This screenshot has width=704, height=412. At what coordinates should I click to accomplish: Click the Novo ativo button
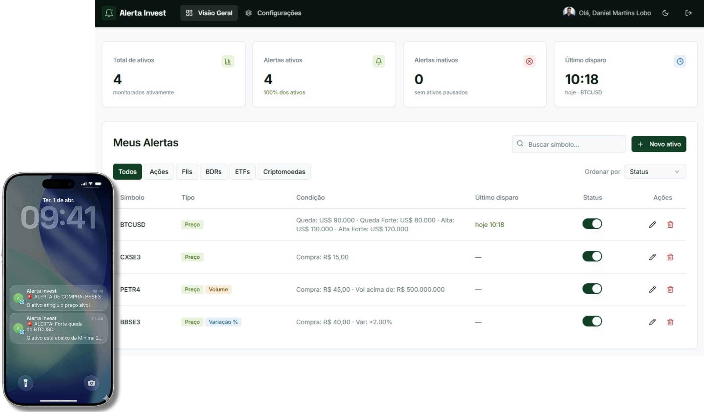(659, 144)
